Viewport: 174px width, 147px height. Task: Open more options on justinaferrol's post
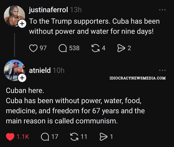162,10
